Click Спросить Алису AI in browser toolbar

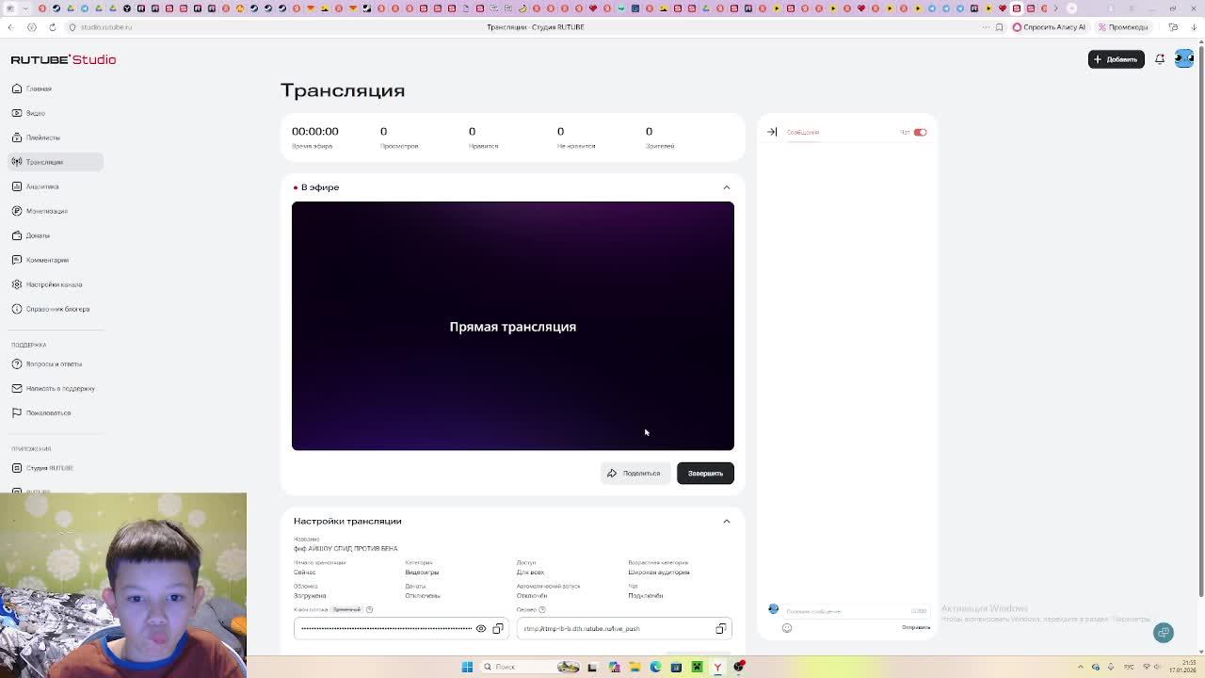point(1049,27)
